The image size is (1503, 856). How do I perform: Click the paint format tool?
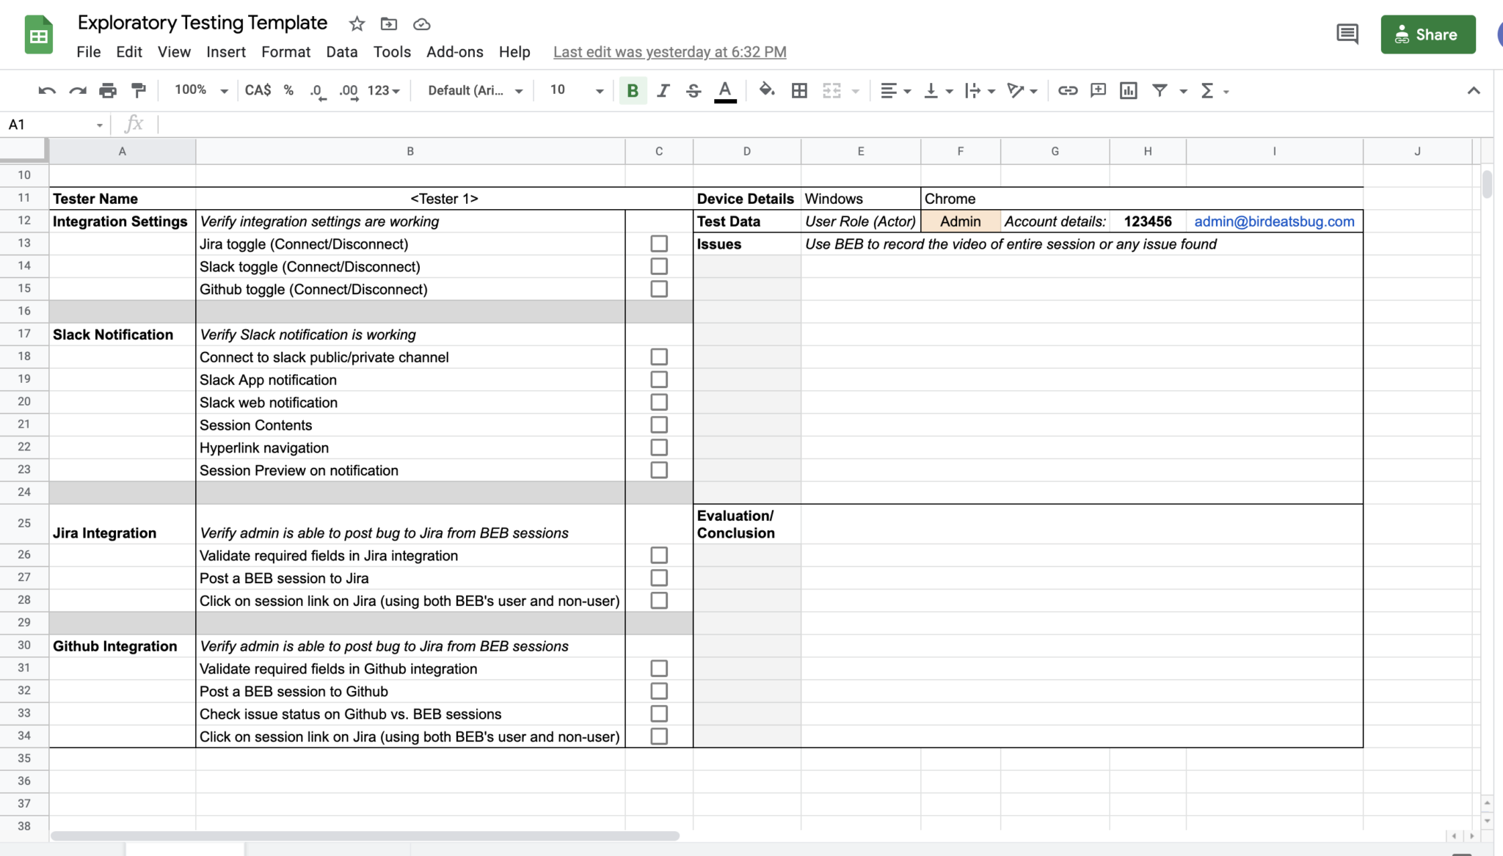coord(138,89)
